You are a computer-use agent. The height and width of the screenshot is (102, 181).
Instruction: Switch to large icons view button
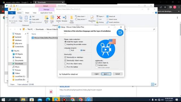coord(156,84)
